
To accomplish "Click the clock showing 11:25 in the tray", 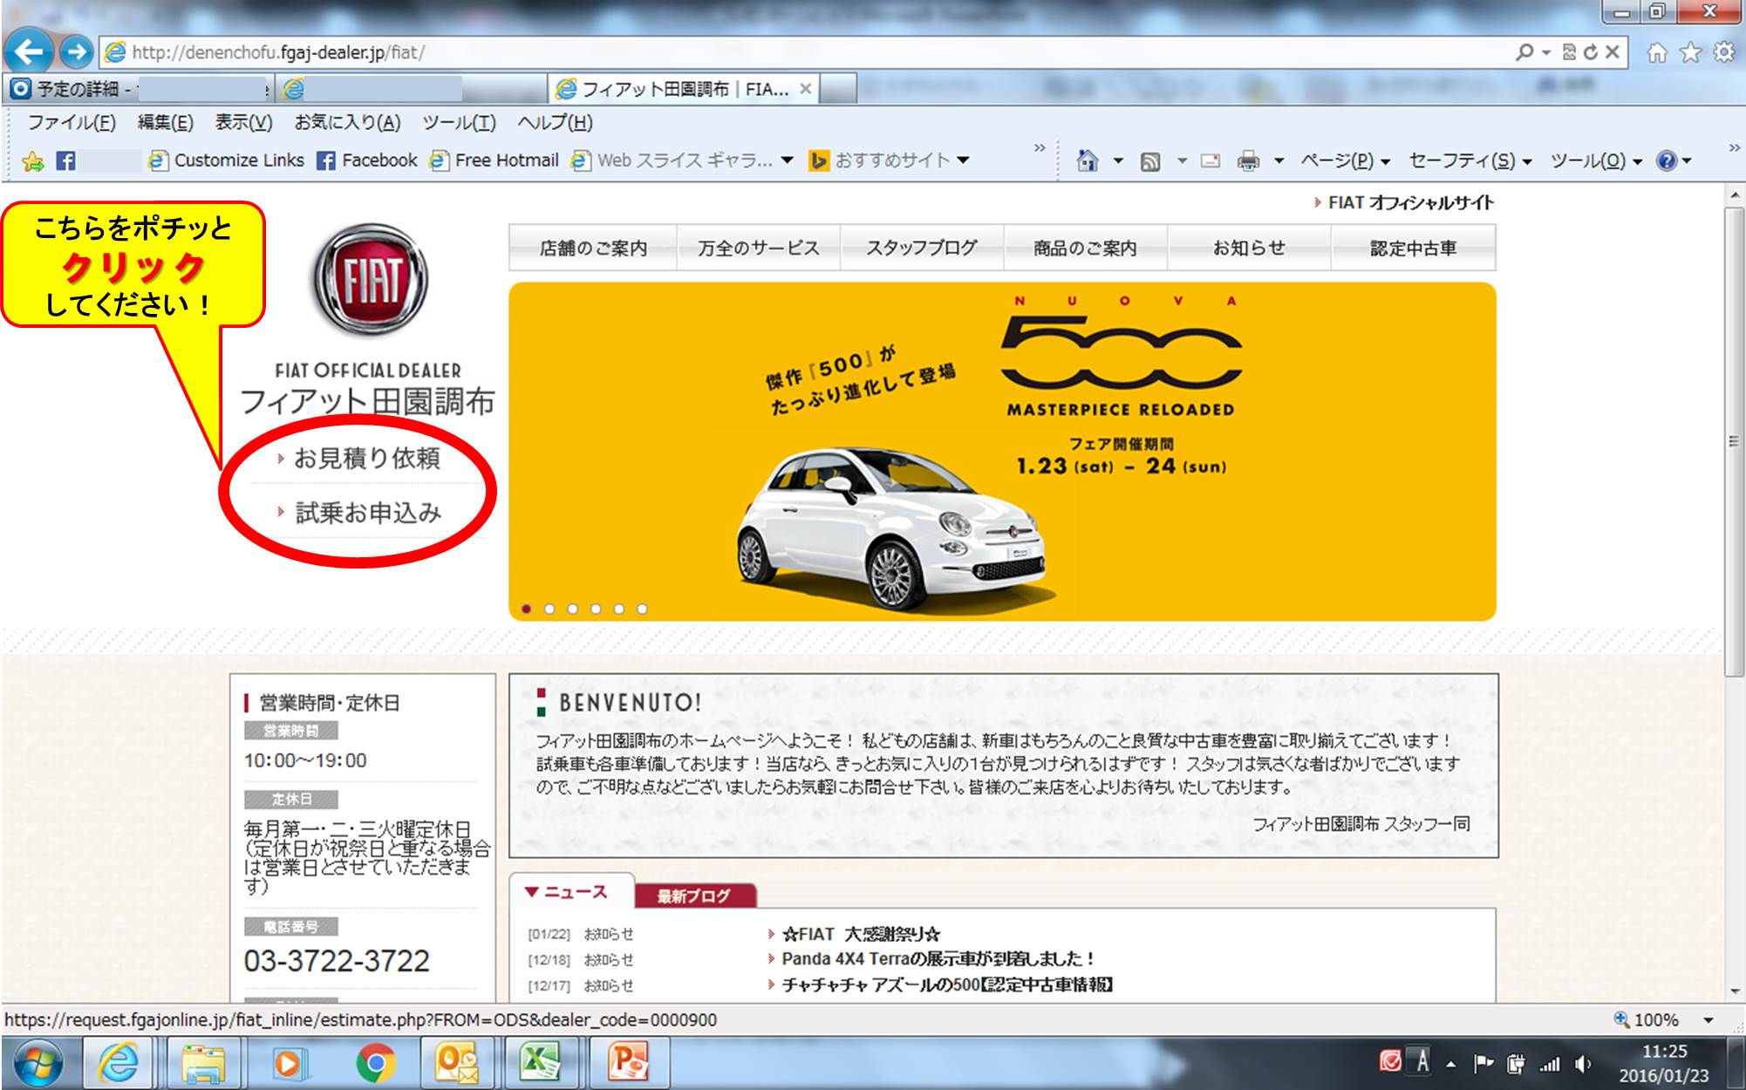I will (1664, 1052).
